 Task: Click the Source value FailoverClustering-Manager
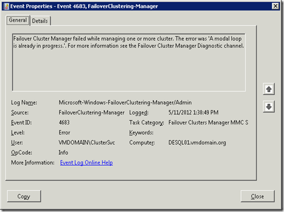(x=92, y=112)
